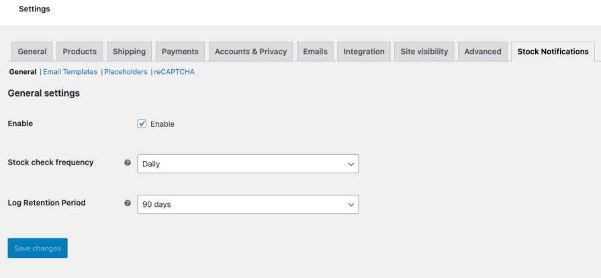Viewport: 601px width, 278px height.
Task: Toggle the Enable checkbox
Action: coord(142,124)
